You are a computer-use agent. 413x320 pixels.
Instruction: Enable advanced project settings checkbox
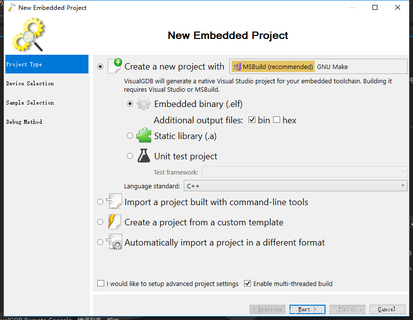pyautogui.click(x=101, y=283)
